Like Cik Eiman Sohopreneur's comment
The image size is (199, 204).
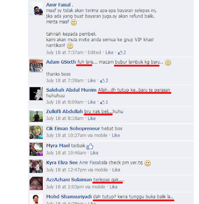point(116,136)
